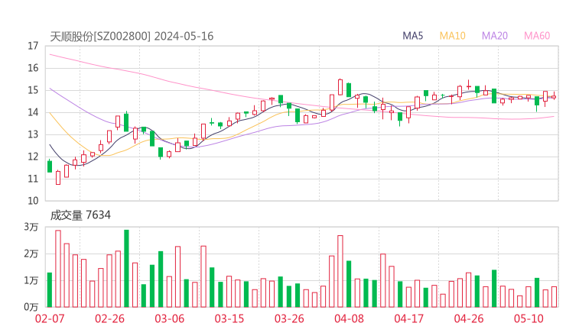Click the highest candlestick near 04-08
This screenshot has width=566, height=336.
(340, 87)
